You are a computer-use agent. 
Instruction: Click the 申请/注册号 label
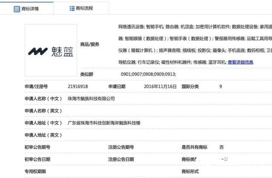pyautogui.click(x=36, y=86)
